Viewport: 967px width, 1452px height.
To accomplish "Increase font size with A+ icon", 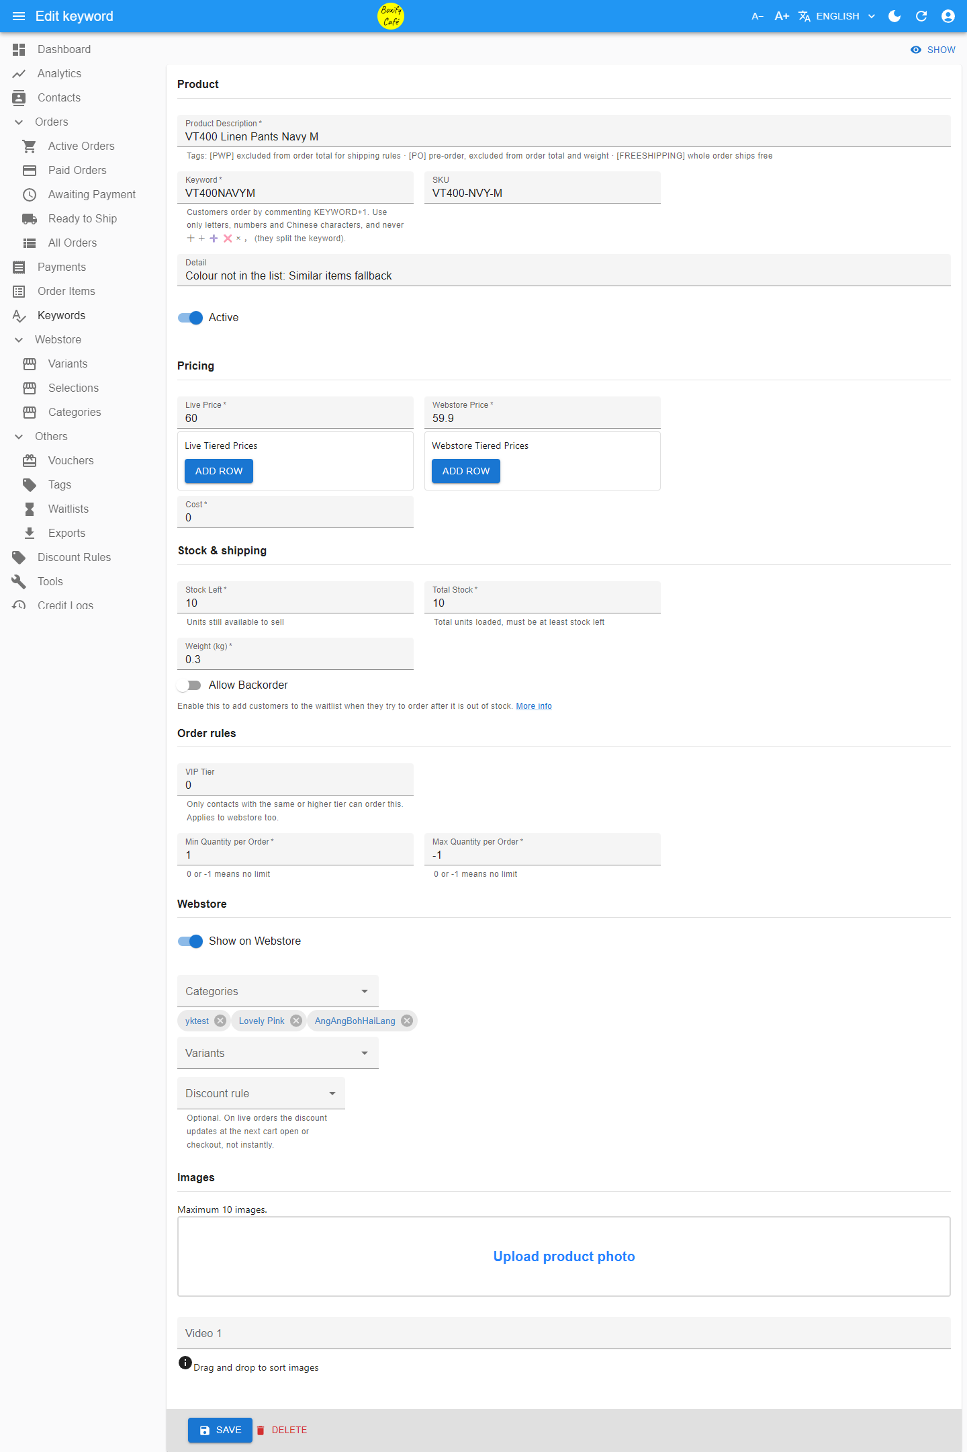I will (782, 16).
